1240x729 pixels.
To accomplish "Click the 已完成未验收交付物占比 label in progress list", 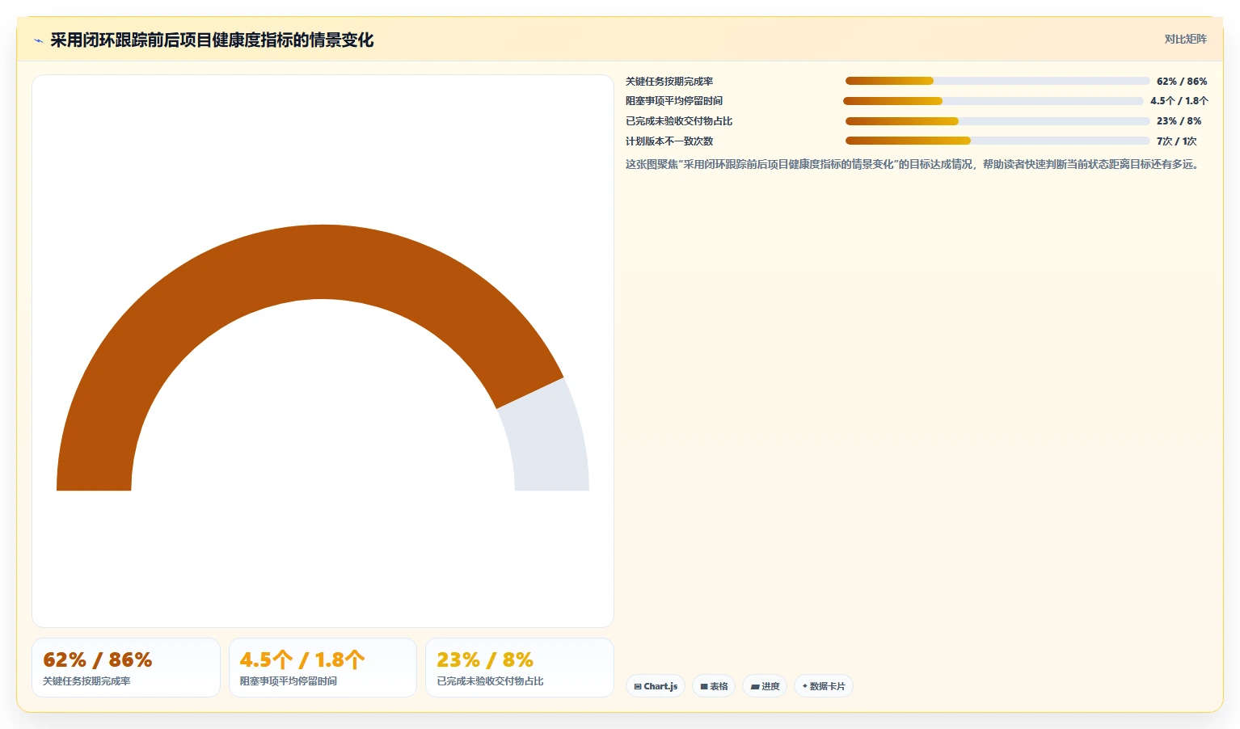I will [x=679, y=121].
